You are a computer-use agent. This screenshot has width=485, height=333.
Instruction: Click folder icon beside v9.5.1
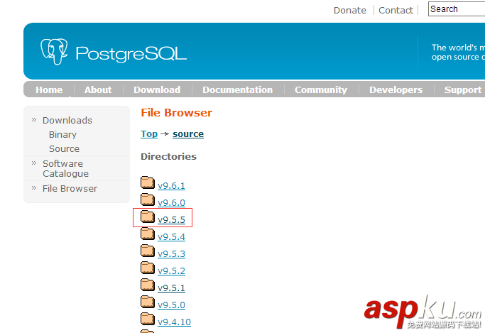(x=148, y=285)
